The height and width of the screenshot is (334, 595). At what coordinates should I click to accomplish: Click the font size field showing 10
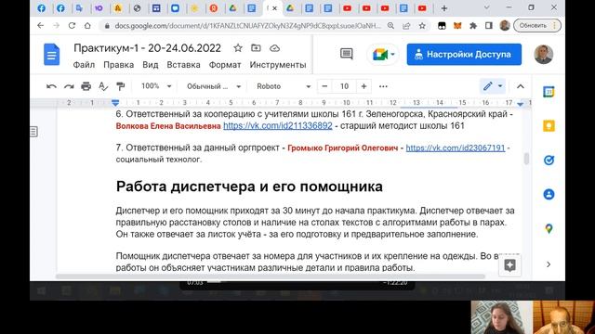click(344, 86)
